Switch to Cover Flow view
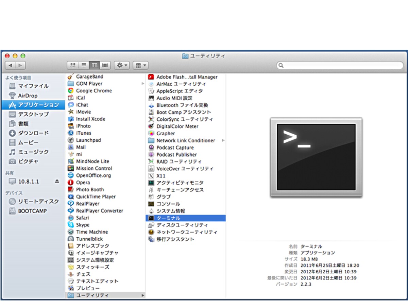Image resolution: width=408 pixels, height=306 pixels. [105, 65]
